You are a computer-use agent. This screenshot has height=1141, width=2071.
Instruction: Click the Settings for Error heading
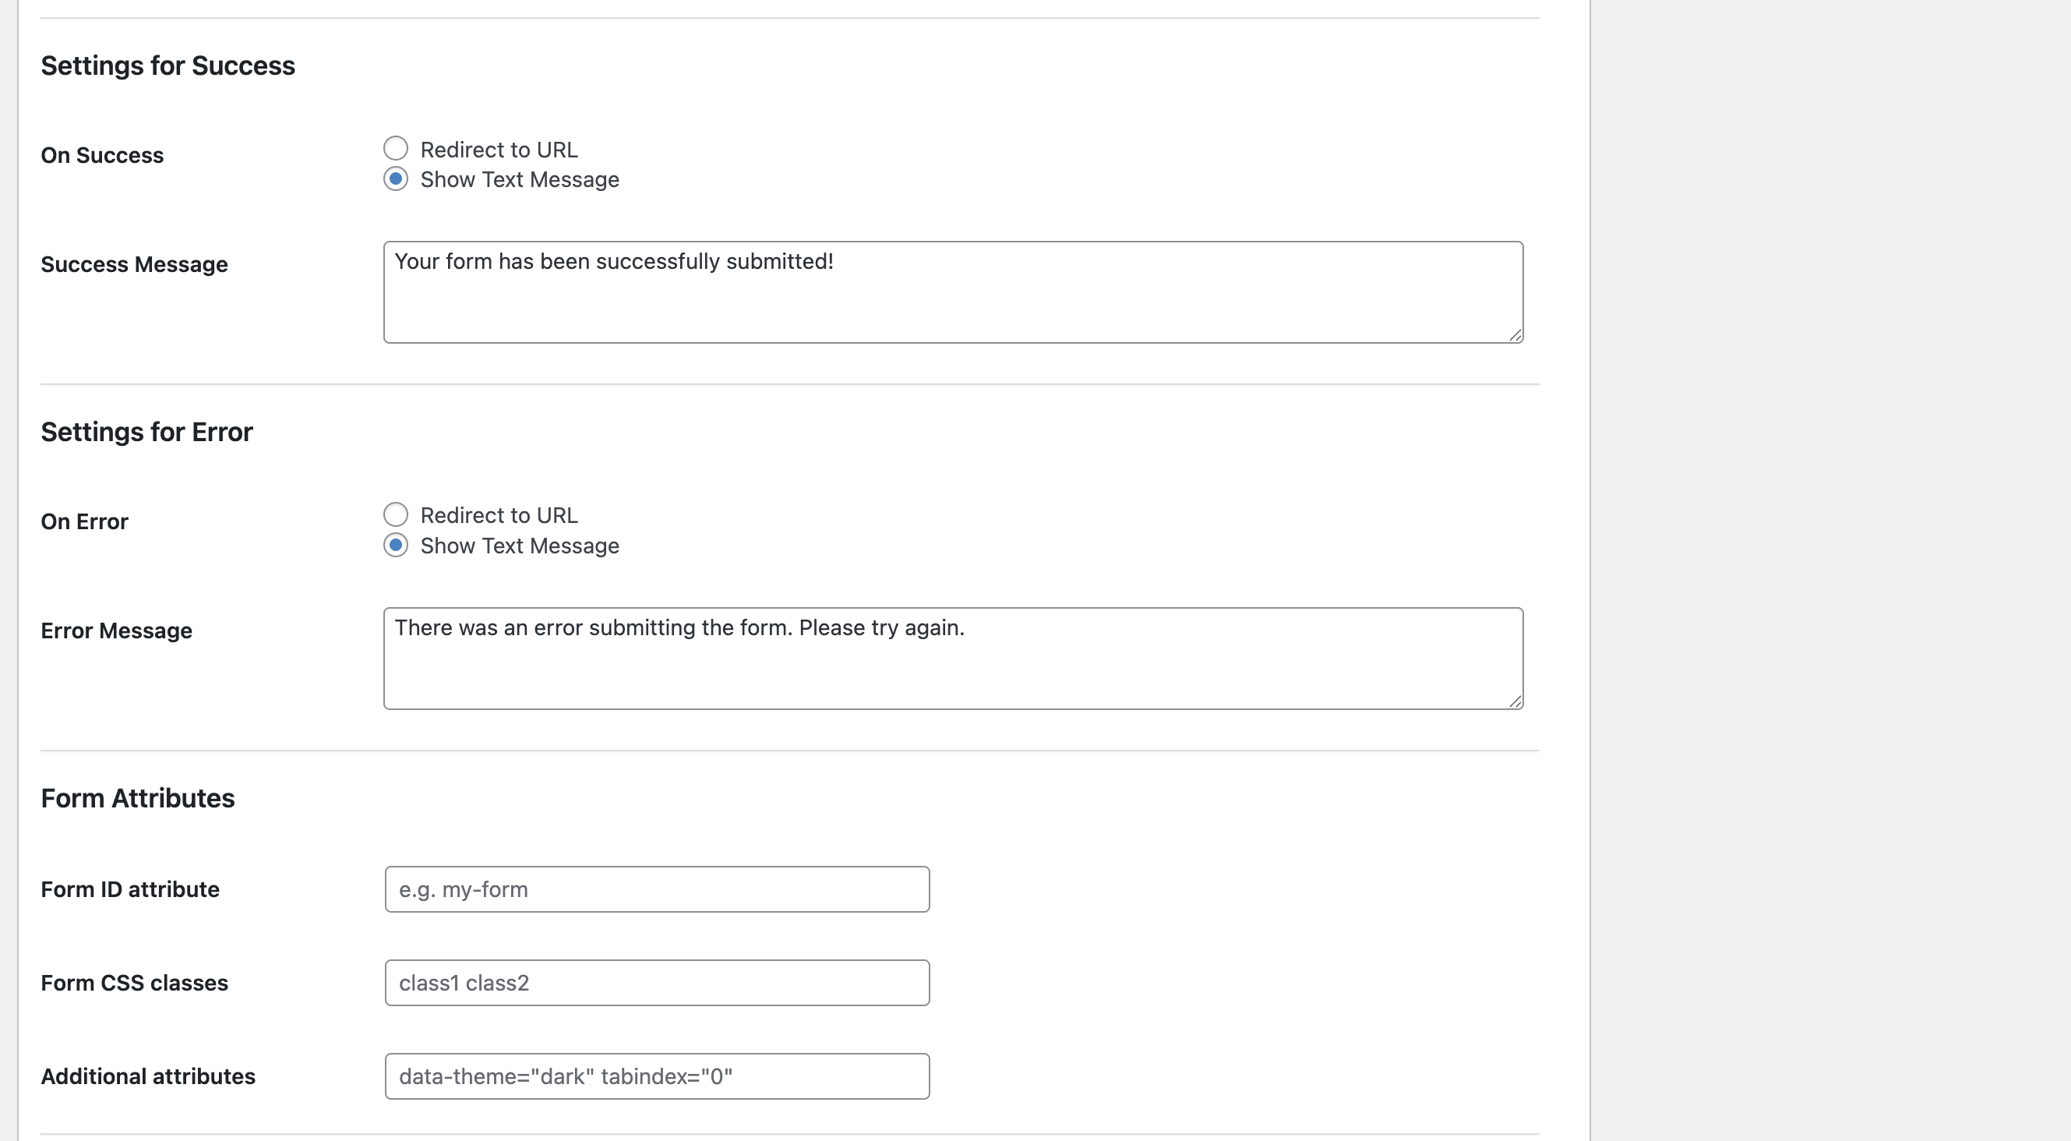[x=146, y=431]
